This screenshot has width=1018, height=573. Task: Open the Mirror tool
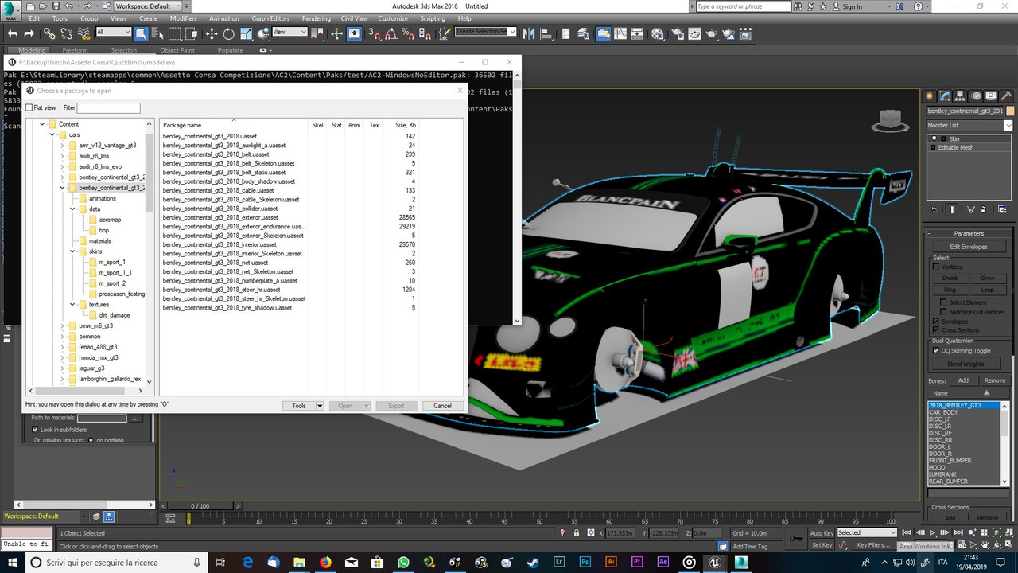[529, 33]
